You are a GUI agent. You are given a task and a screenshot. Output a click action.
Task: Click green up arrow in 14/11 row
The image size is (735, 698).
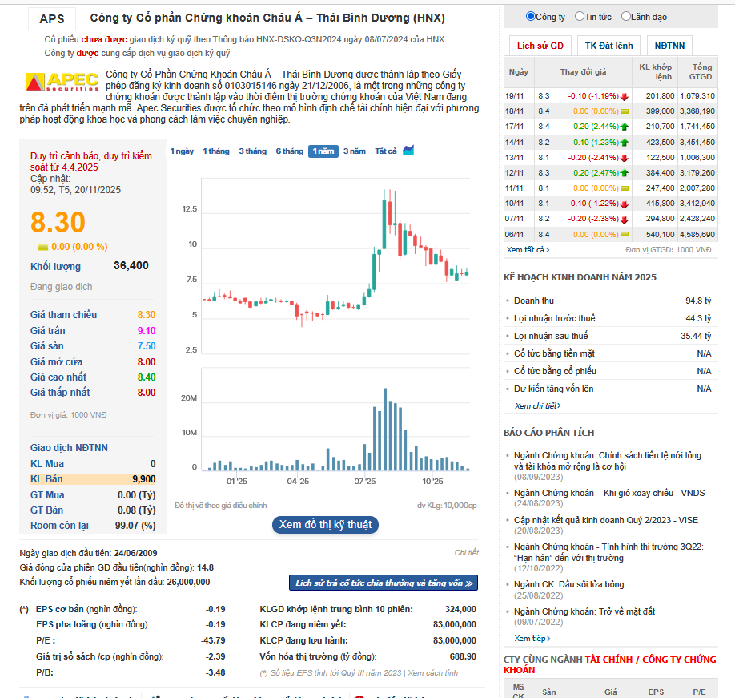[x=625, y=143]
